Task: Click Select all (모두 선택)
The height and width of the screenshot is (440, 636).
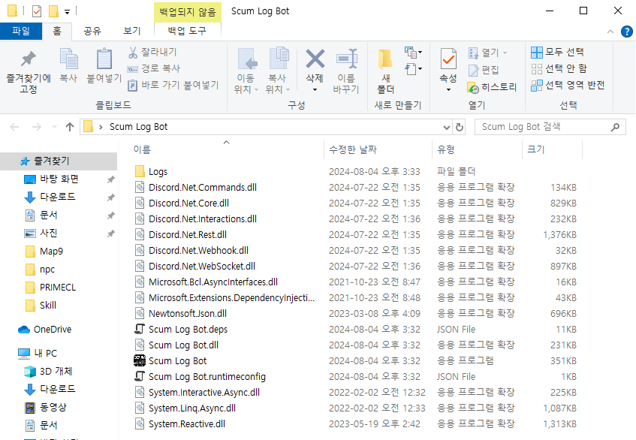Action: click(558, 52)
